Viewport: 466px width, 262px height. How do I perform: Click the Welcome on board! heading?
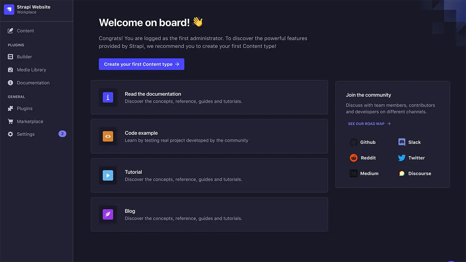click(x=151, y=22)
